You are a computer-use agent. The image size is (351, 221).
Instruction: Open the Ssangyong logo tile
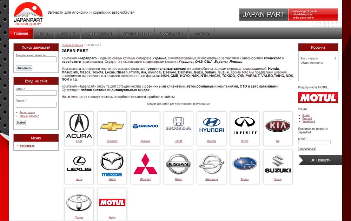(212, 164)
